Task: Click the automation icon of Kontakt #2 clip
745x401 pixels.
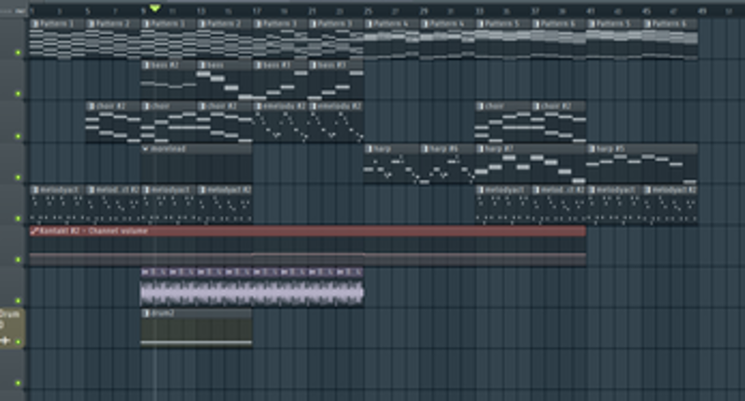Action: pos(35,230)
